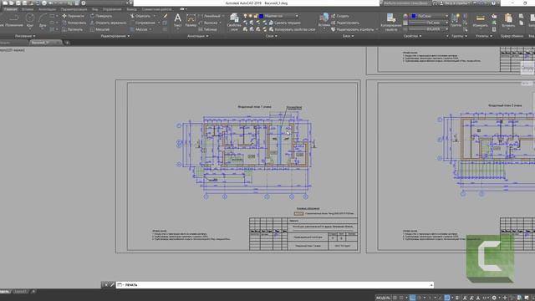Click Match Layer (Копировать свойства слоя) button
The image size is (535, 301).
[x=292, y=30]
